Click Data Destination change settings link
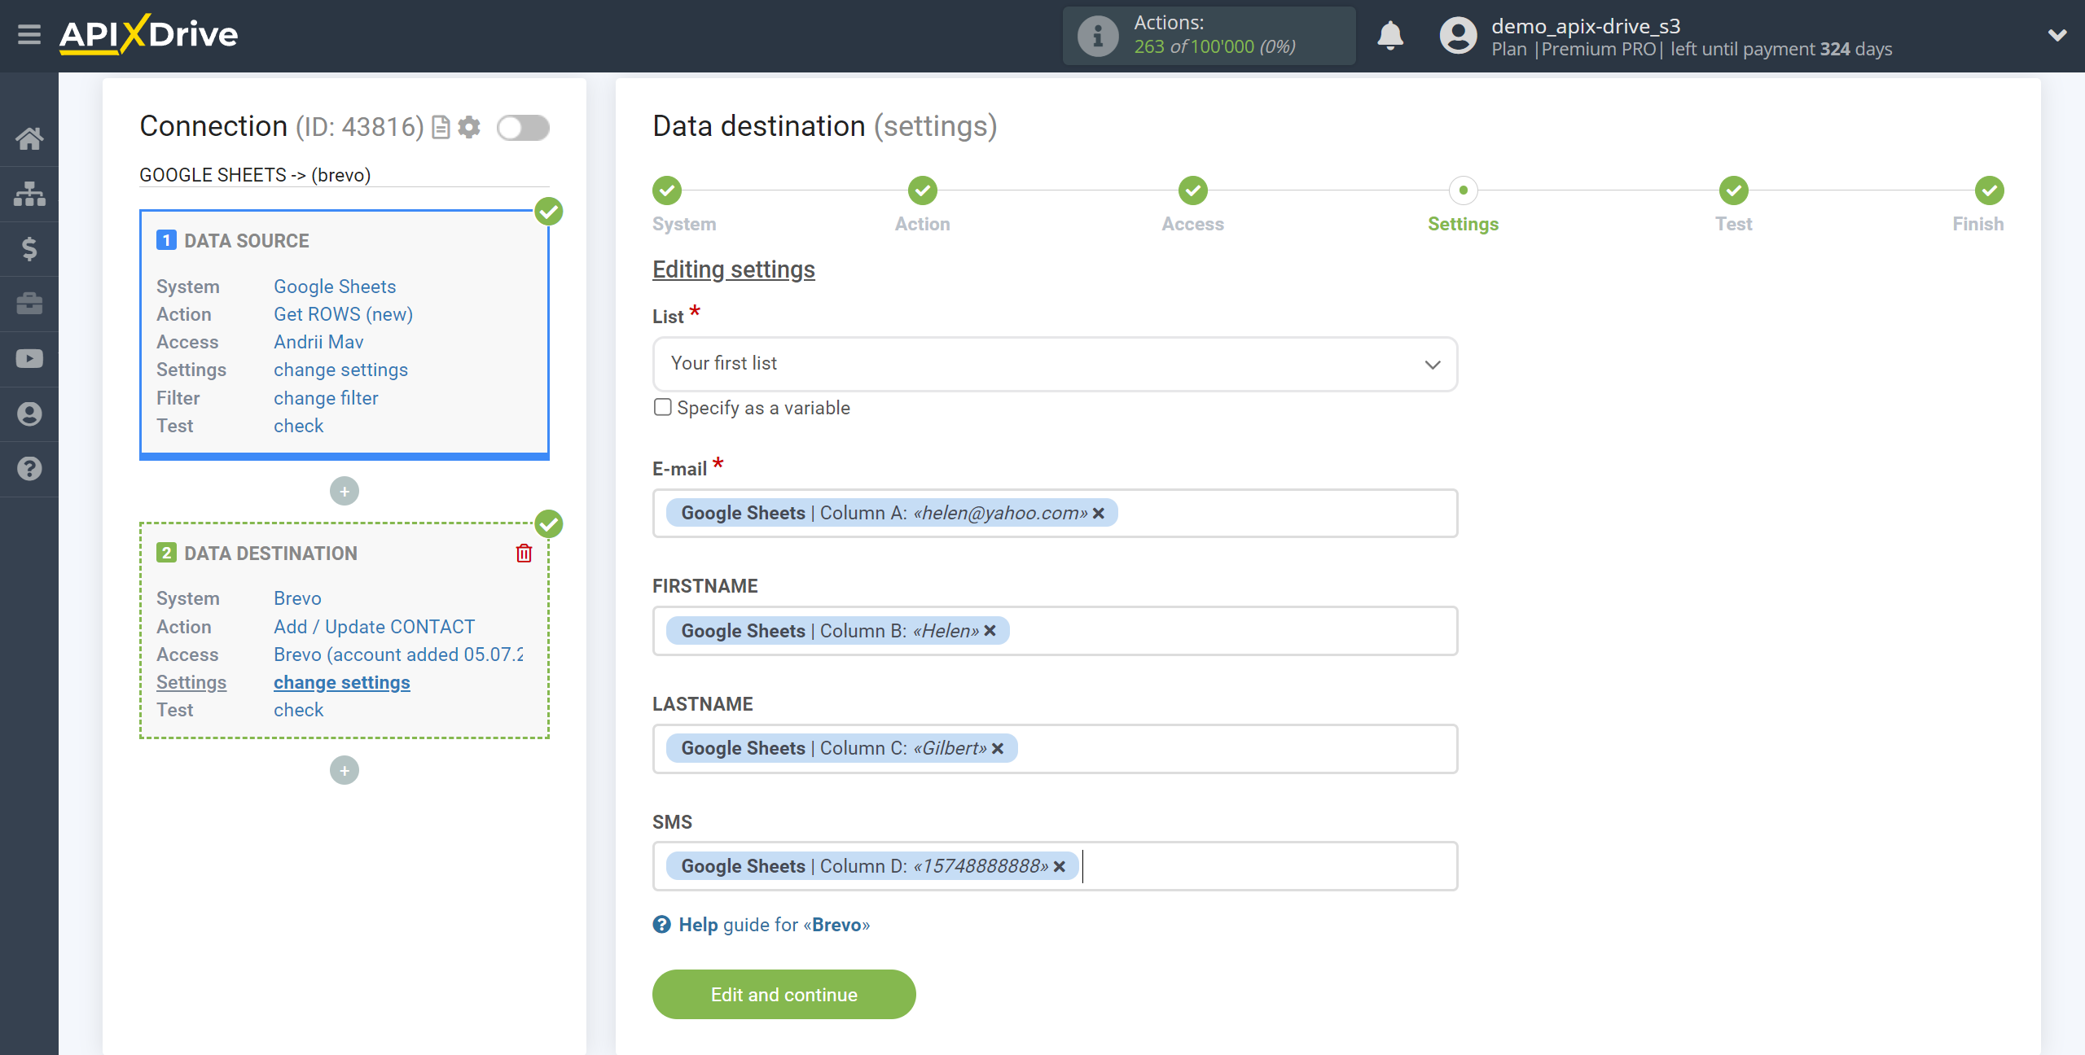Viewport: 2085px width, 1055px height. (341, 682)
